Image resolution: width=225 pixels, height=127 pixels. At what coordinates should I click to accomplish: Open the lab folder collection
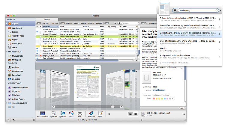(x=13, y=107)
